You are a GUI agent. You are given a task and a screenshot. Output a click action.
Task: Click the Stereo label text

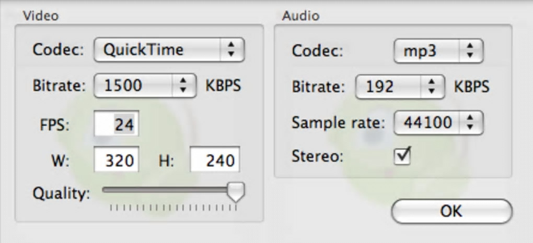click(x=317, y=156)
